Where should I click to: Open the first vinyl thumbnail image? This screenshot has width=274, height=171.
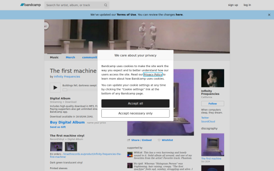click(56, 147)
